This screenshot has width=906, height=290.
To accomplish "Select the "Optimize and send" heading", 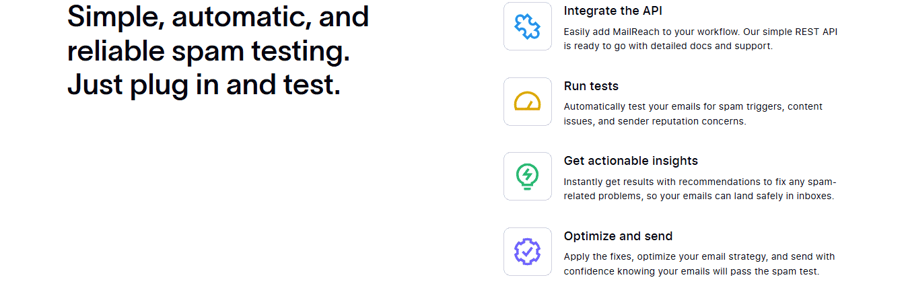I will click(618, 236).
